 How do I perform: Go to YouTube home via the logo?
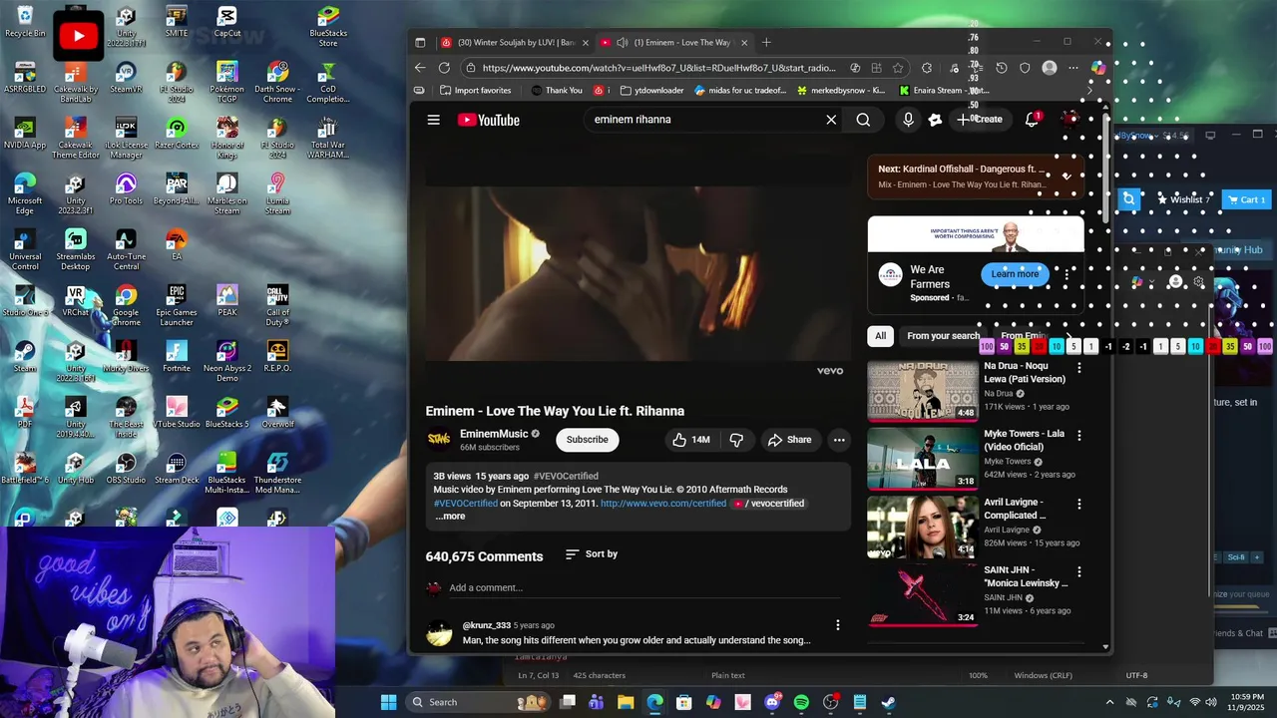tap(489, 120)
